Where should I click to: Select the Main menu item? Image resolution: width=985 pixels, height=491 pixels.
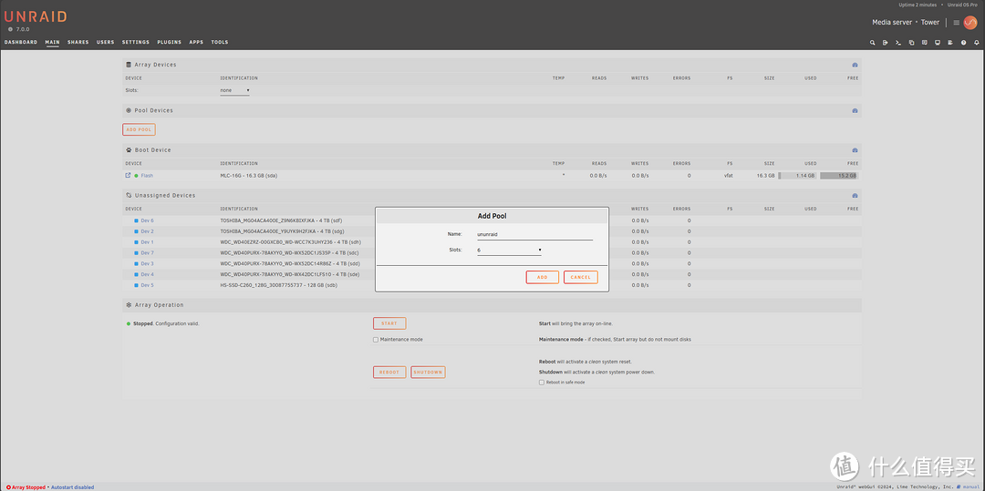(x=52, y=43)
